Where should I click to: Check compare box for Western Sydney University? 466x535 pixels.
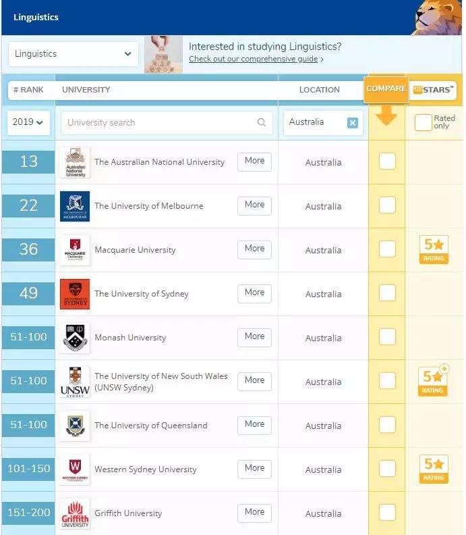coord(387,469)
